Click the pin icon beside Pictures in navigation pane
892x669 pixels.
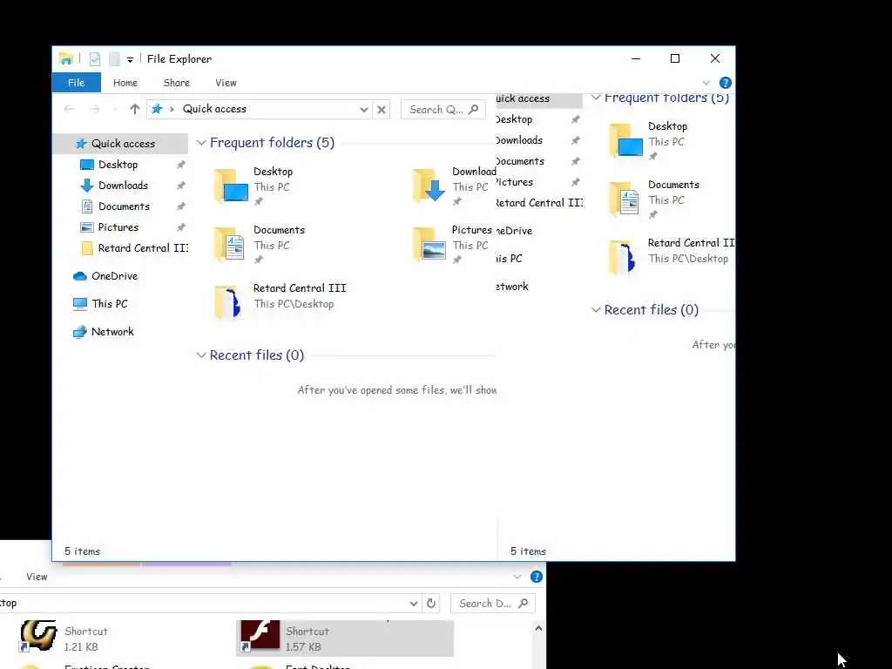[x=181, y=227]
